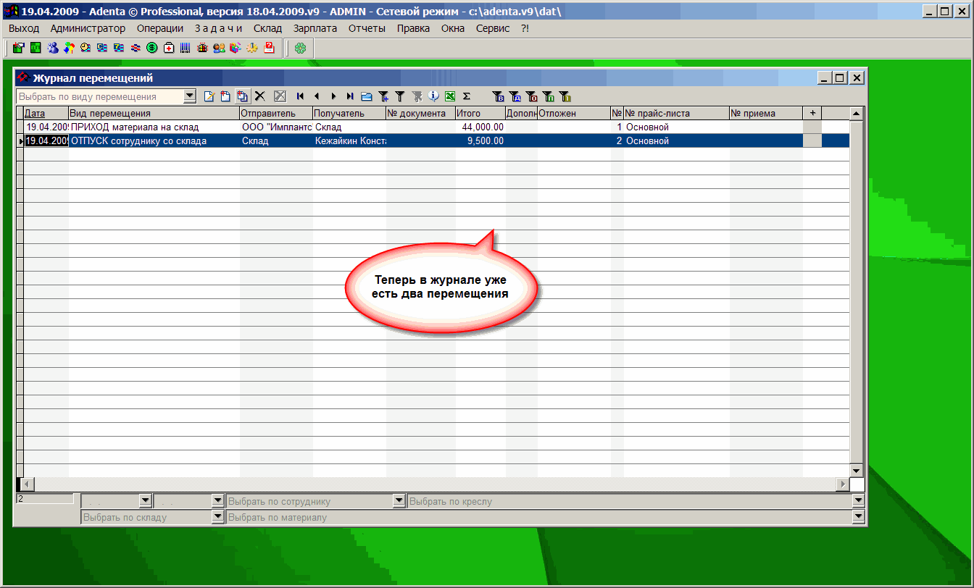Edit the record using the pencil icon
Image resolution: width=974 pixels, height=588 pixels.
coord(209,96)
